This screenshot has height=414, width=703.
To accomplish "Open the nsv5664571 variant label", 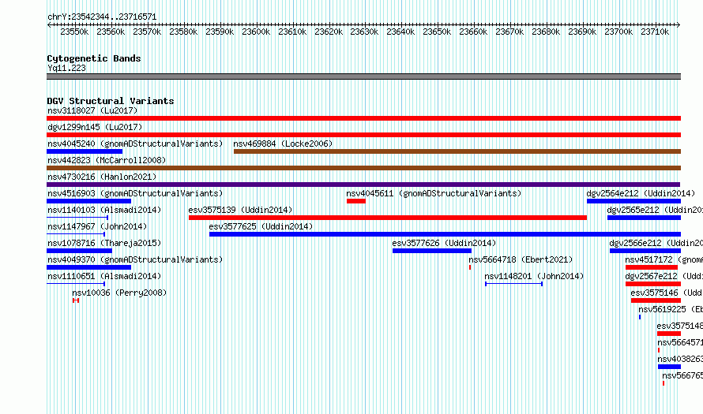I will tap(679, 342).
